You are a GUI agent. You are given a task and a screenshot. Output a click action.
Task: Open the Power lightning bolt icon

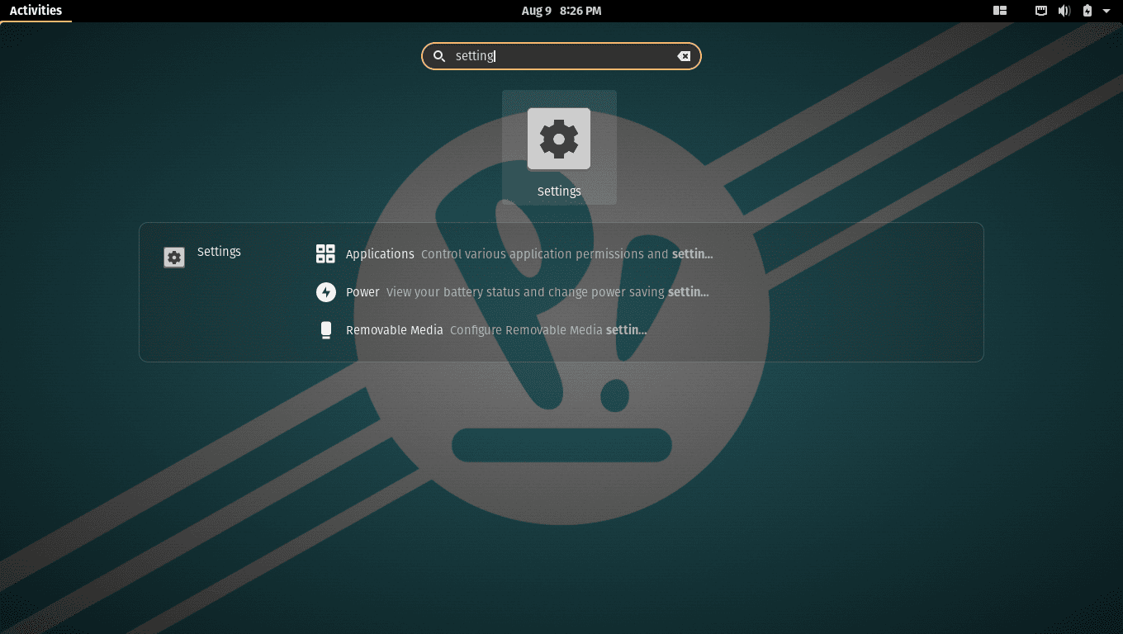326,292
